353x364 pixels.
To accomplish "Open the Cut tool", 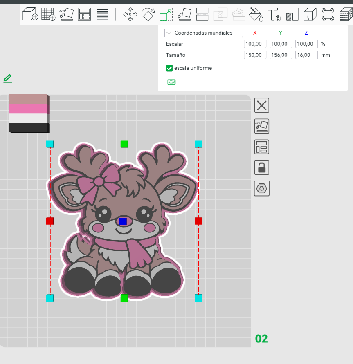I will click(202, 14).
